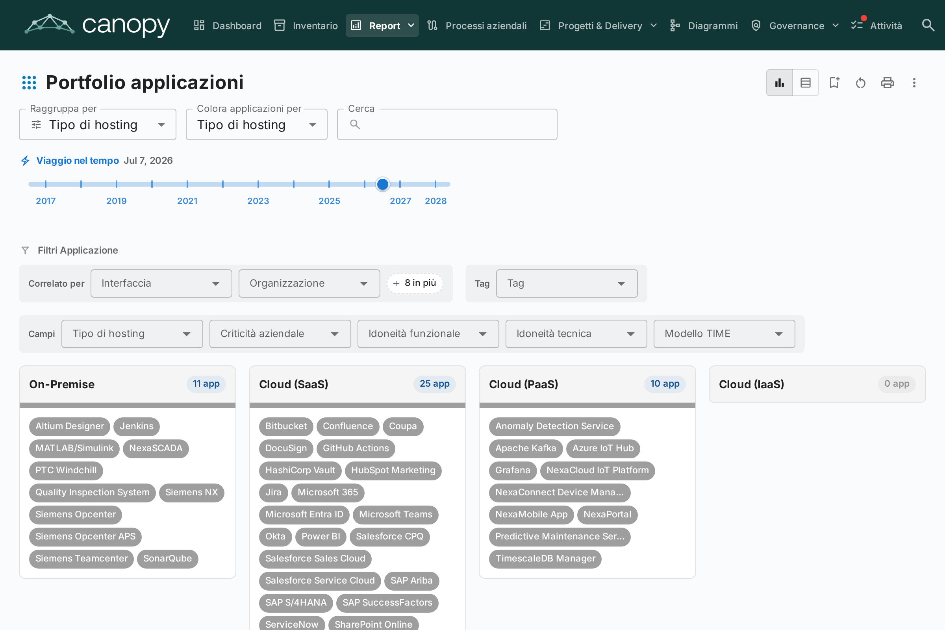Switch to table list view
Image resolution: width=945 pixels, height=630 pixels.
[x=806, y=83]
